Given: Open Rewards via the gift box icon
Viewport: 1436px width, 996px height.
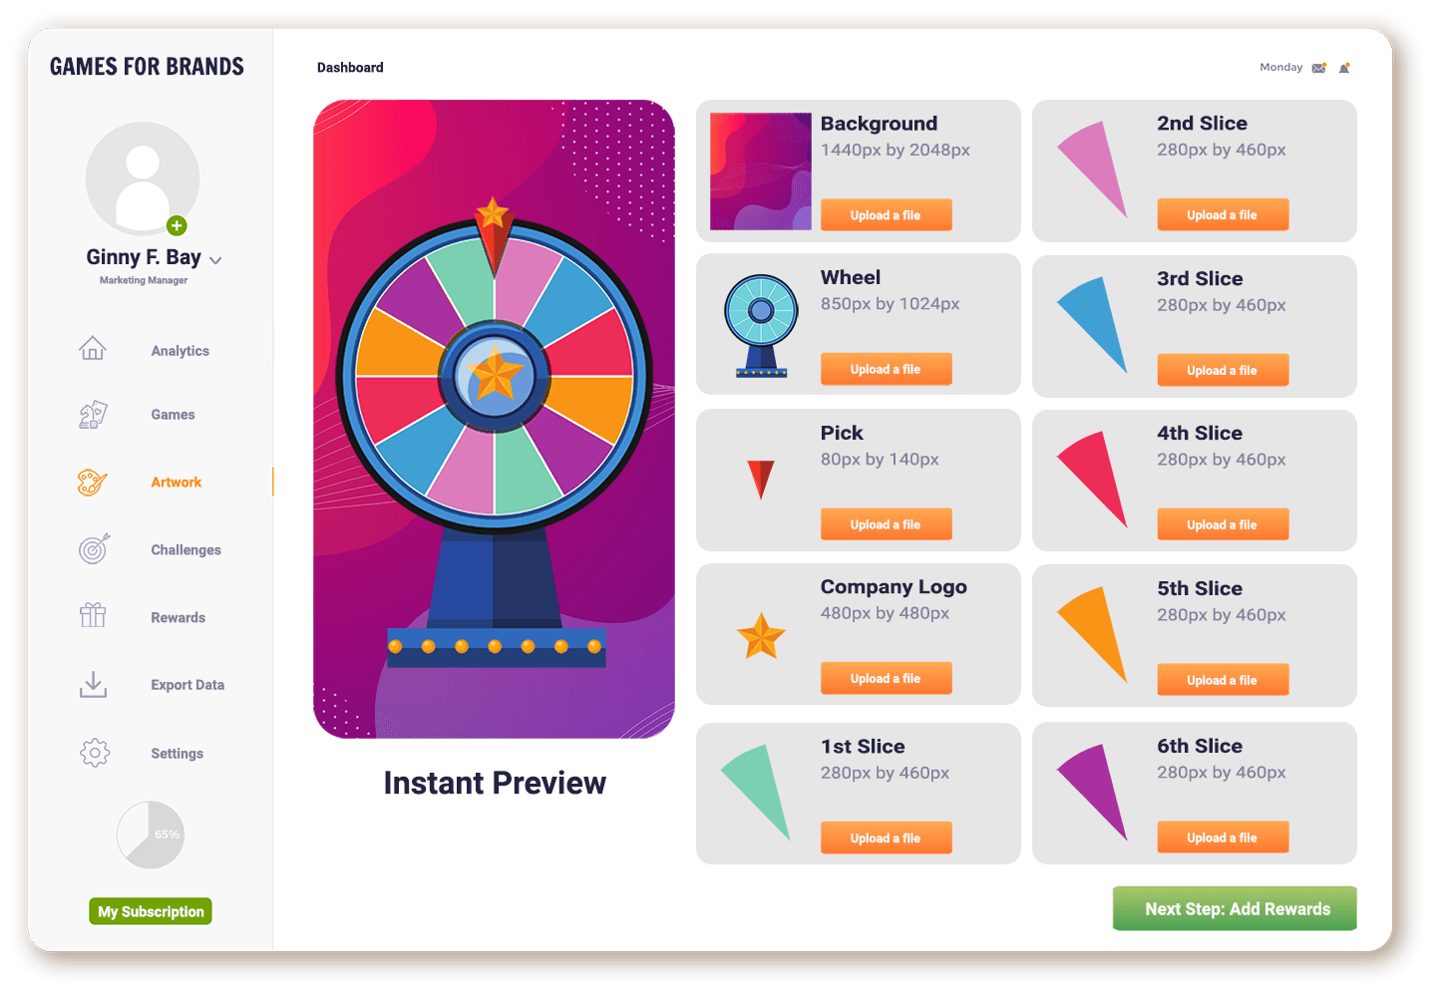Looking at the screenshot, I should click(x=93, y=615).
